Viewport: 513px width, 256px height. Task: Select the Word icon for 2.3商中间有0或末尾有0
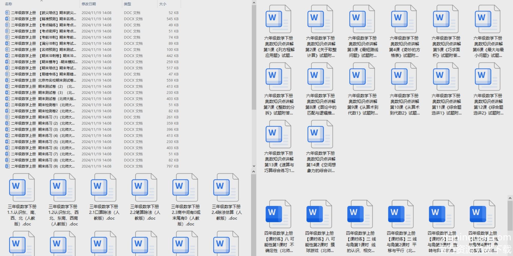pyautogui.click(x=185, y=188)
